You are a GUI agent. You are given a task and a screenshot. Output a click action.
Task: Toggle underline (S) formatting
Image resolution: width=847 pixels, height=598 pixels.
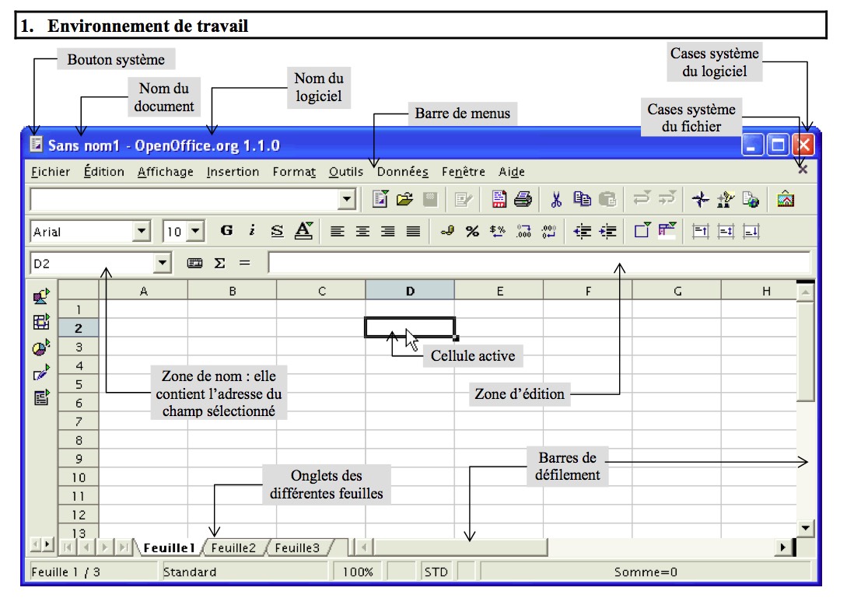click(277, 231)
